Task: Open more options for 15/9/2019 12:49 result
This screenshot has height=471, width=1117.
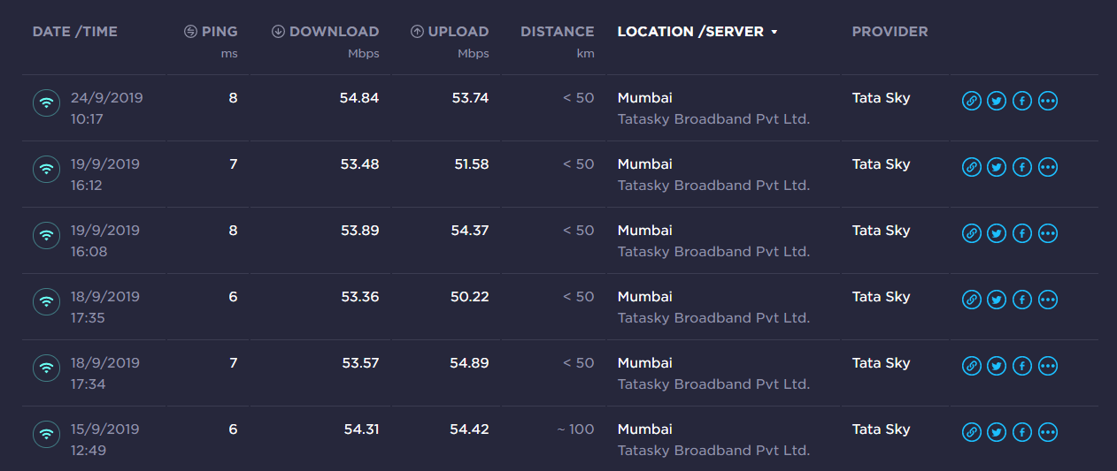Action: pyautogui.click(x=1048, y=432)
